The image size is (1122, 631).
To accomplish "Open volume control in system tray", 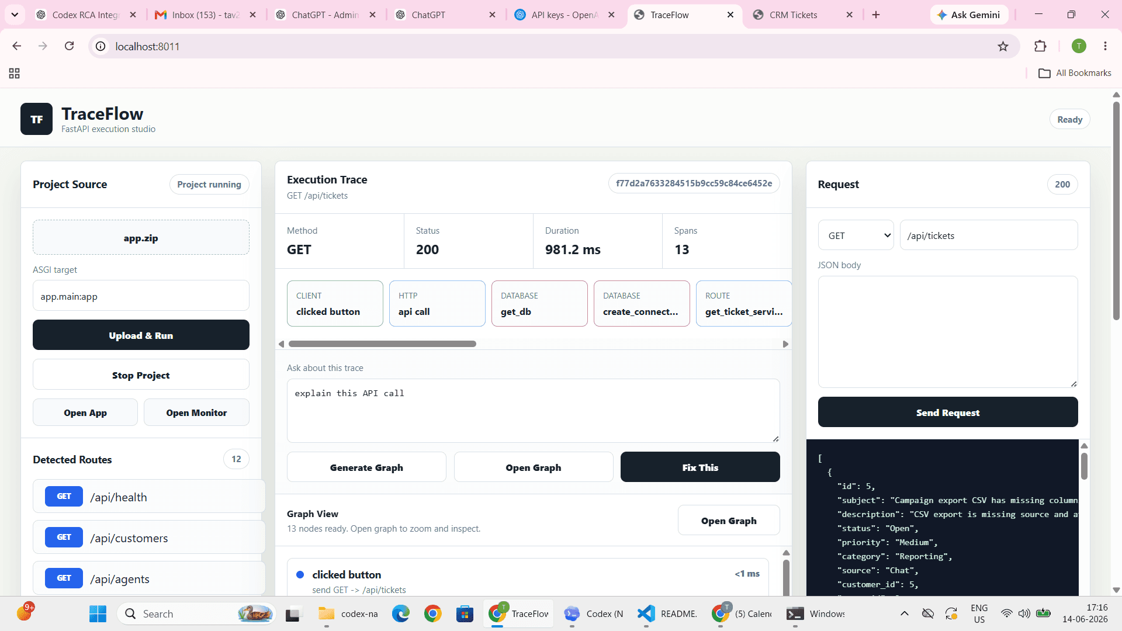I will (1024, 613).
